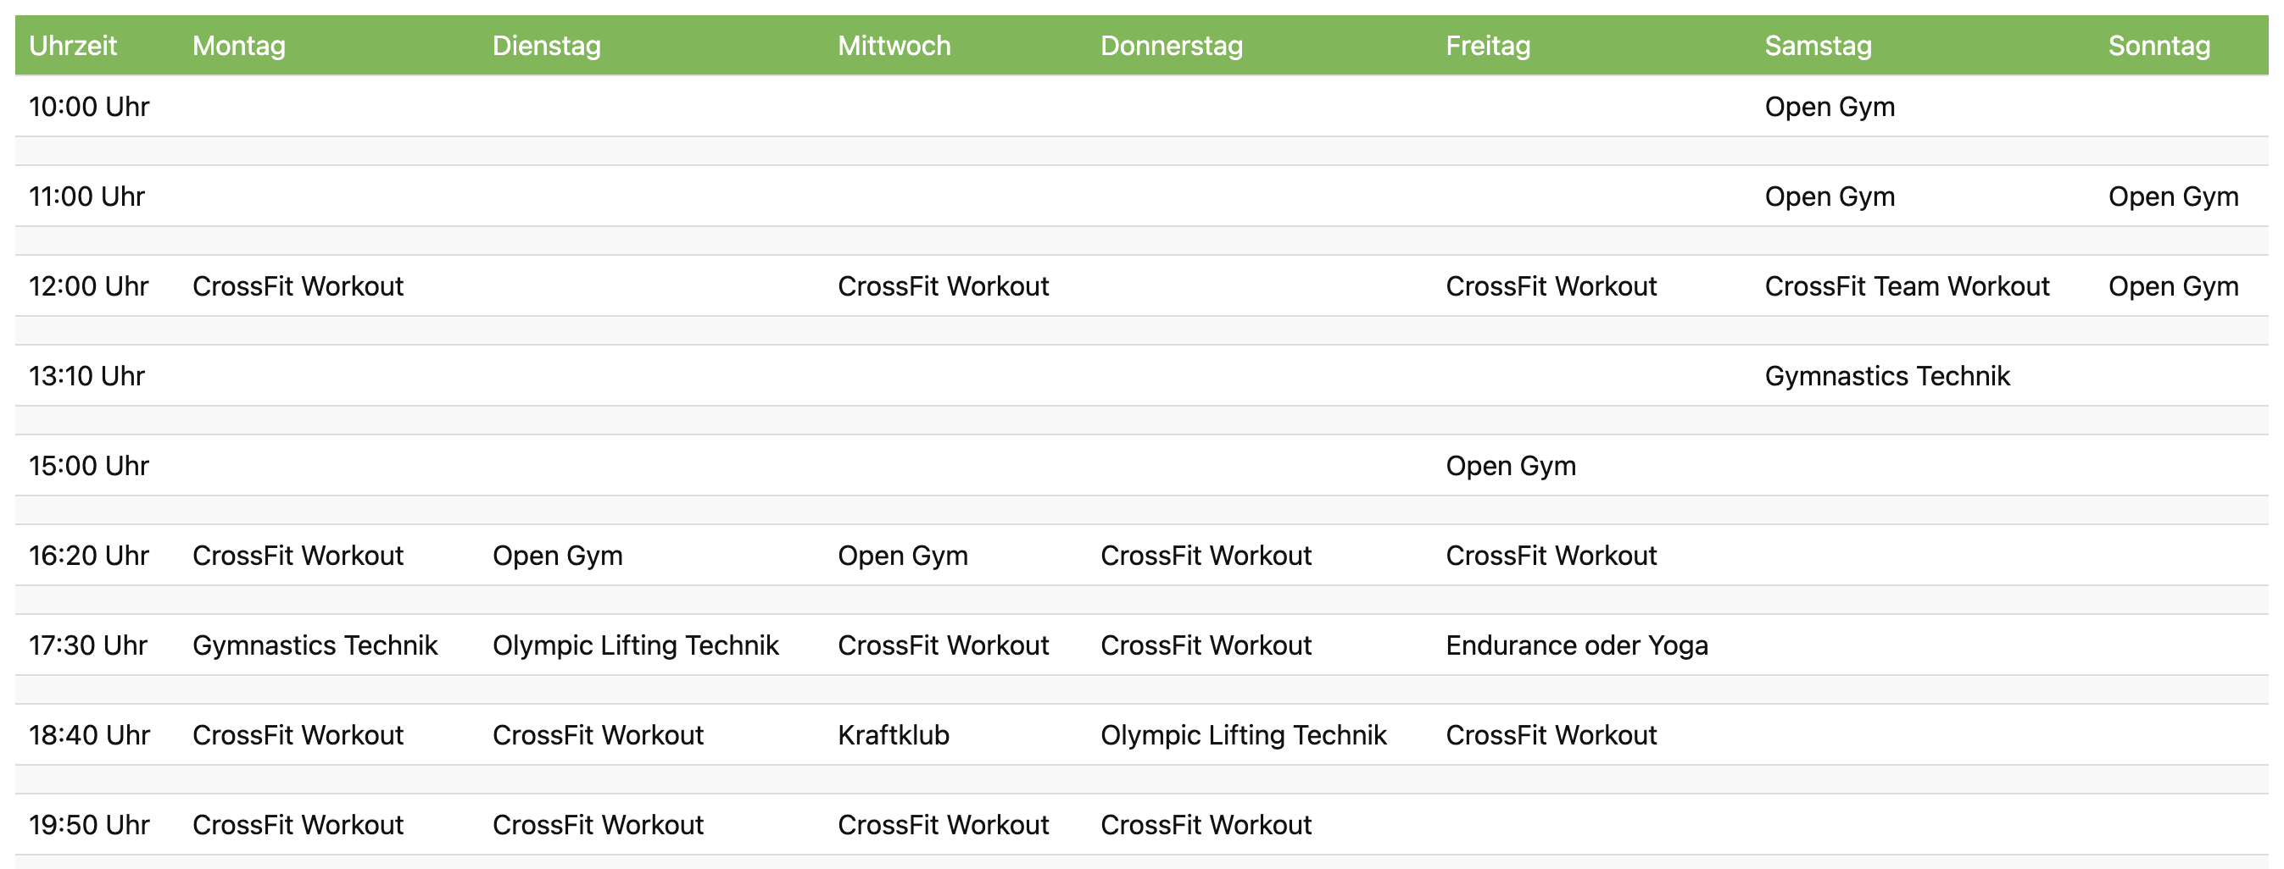Select the Montag column header
The width and height of the screenshot is (2284, 869).
[x=238, y=45]
